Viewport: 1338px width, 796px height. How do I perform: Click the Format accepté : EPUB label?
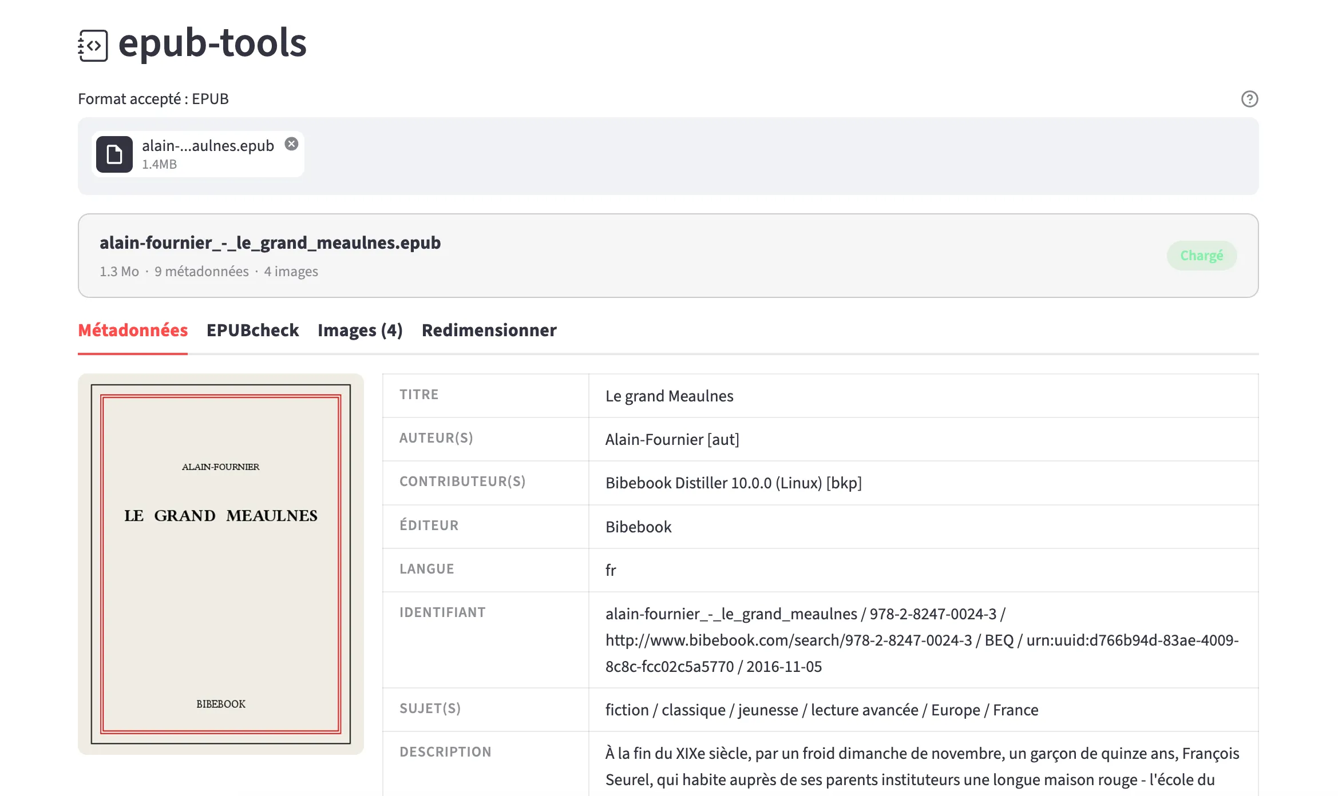pos(153,99)
